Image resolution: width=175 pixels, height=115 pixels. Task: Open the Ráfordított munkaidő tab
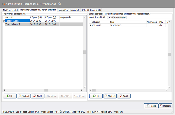pos(91,10)
